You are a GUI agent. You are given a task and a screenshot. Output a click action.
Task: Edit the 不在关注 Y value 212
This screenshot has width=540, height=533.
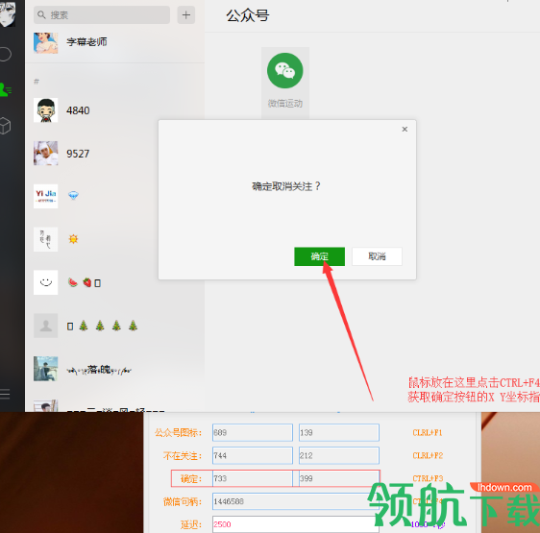point(339,455)
